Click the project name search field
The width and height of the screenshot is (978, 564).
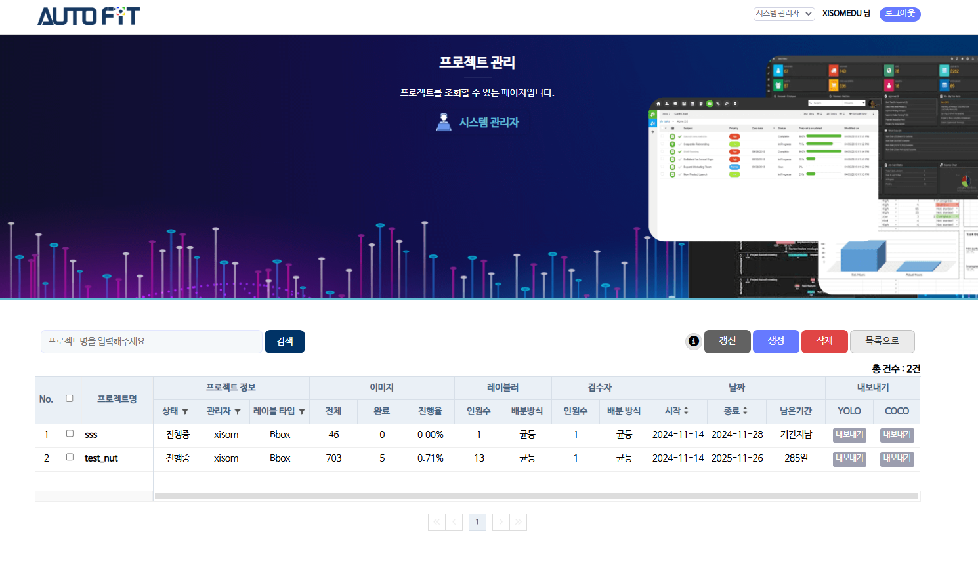coord(151,342)
